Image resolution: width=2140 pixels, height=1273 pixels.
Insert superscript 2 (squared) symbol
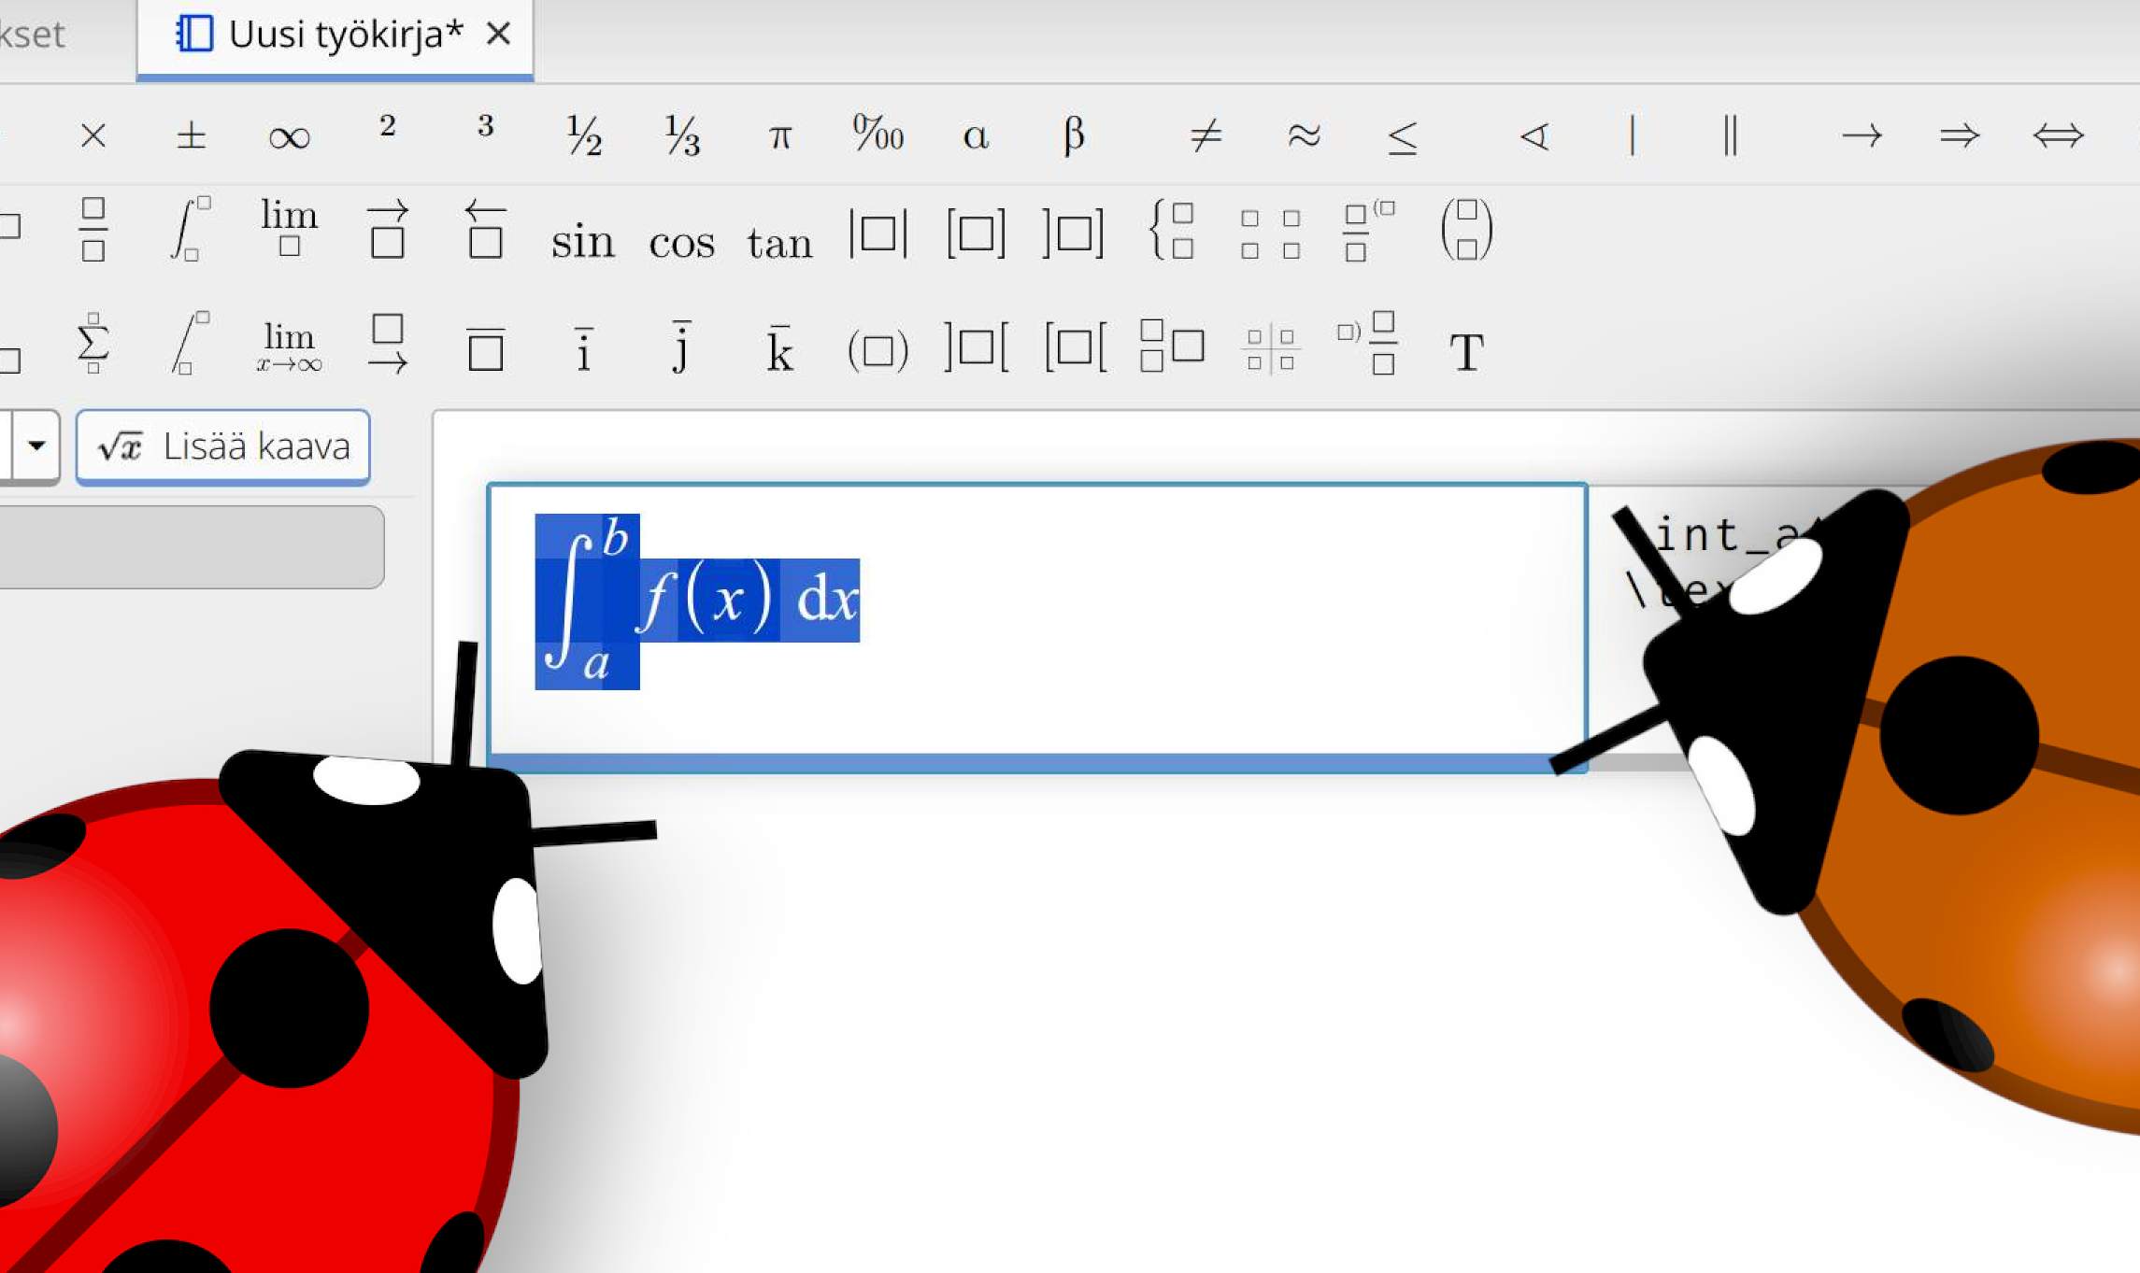388,125
